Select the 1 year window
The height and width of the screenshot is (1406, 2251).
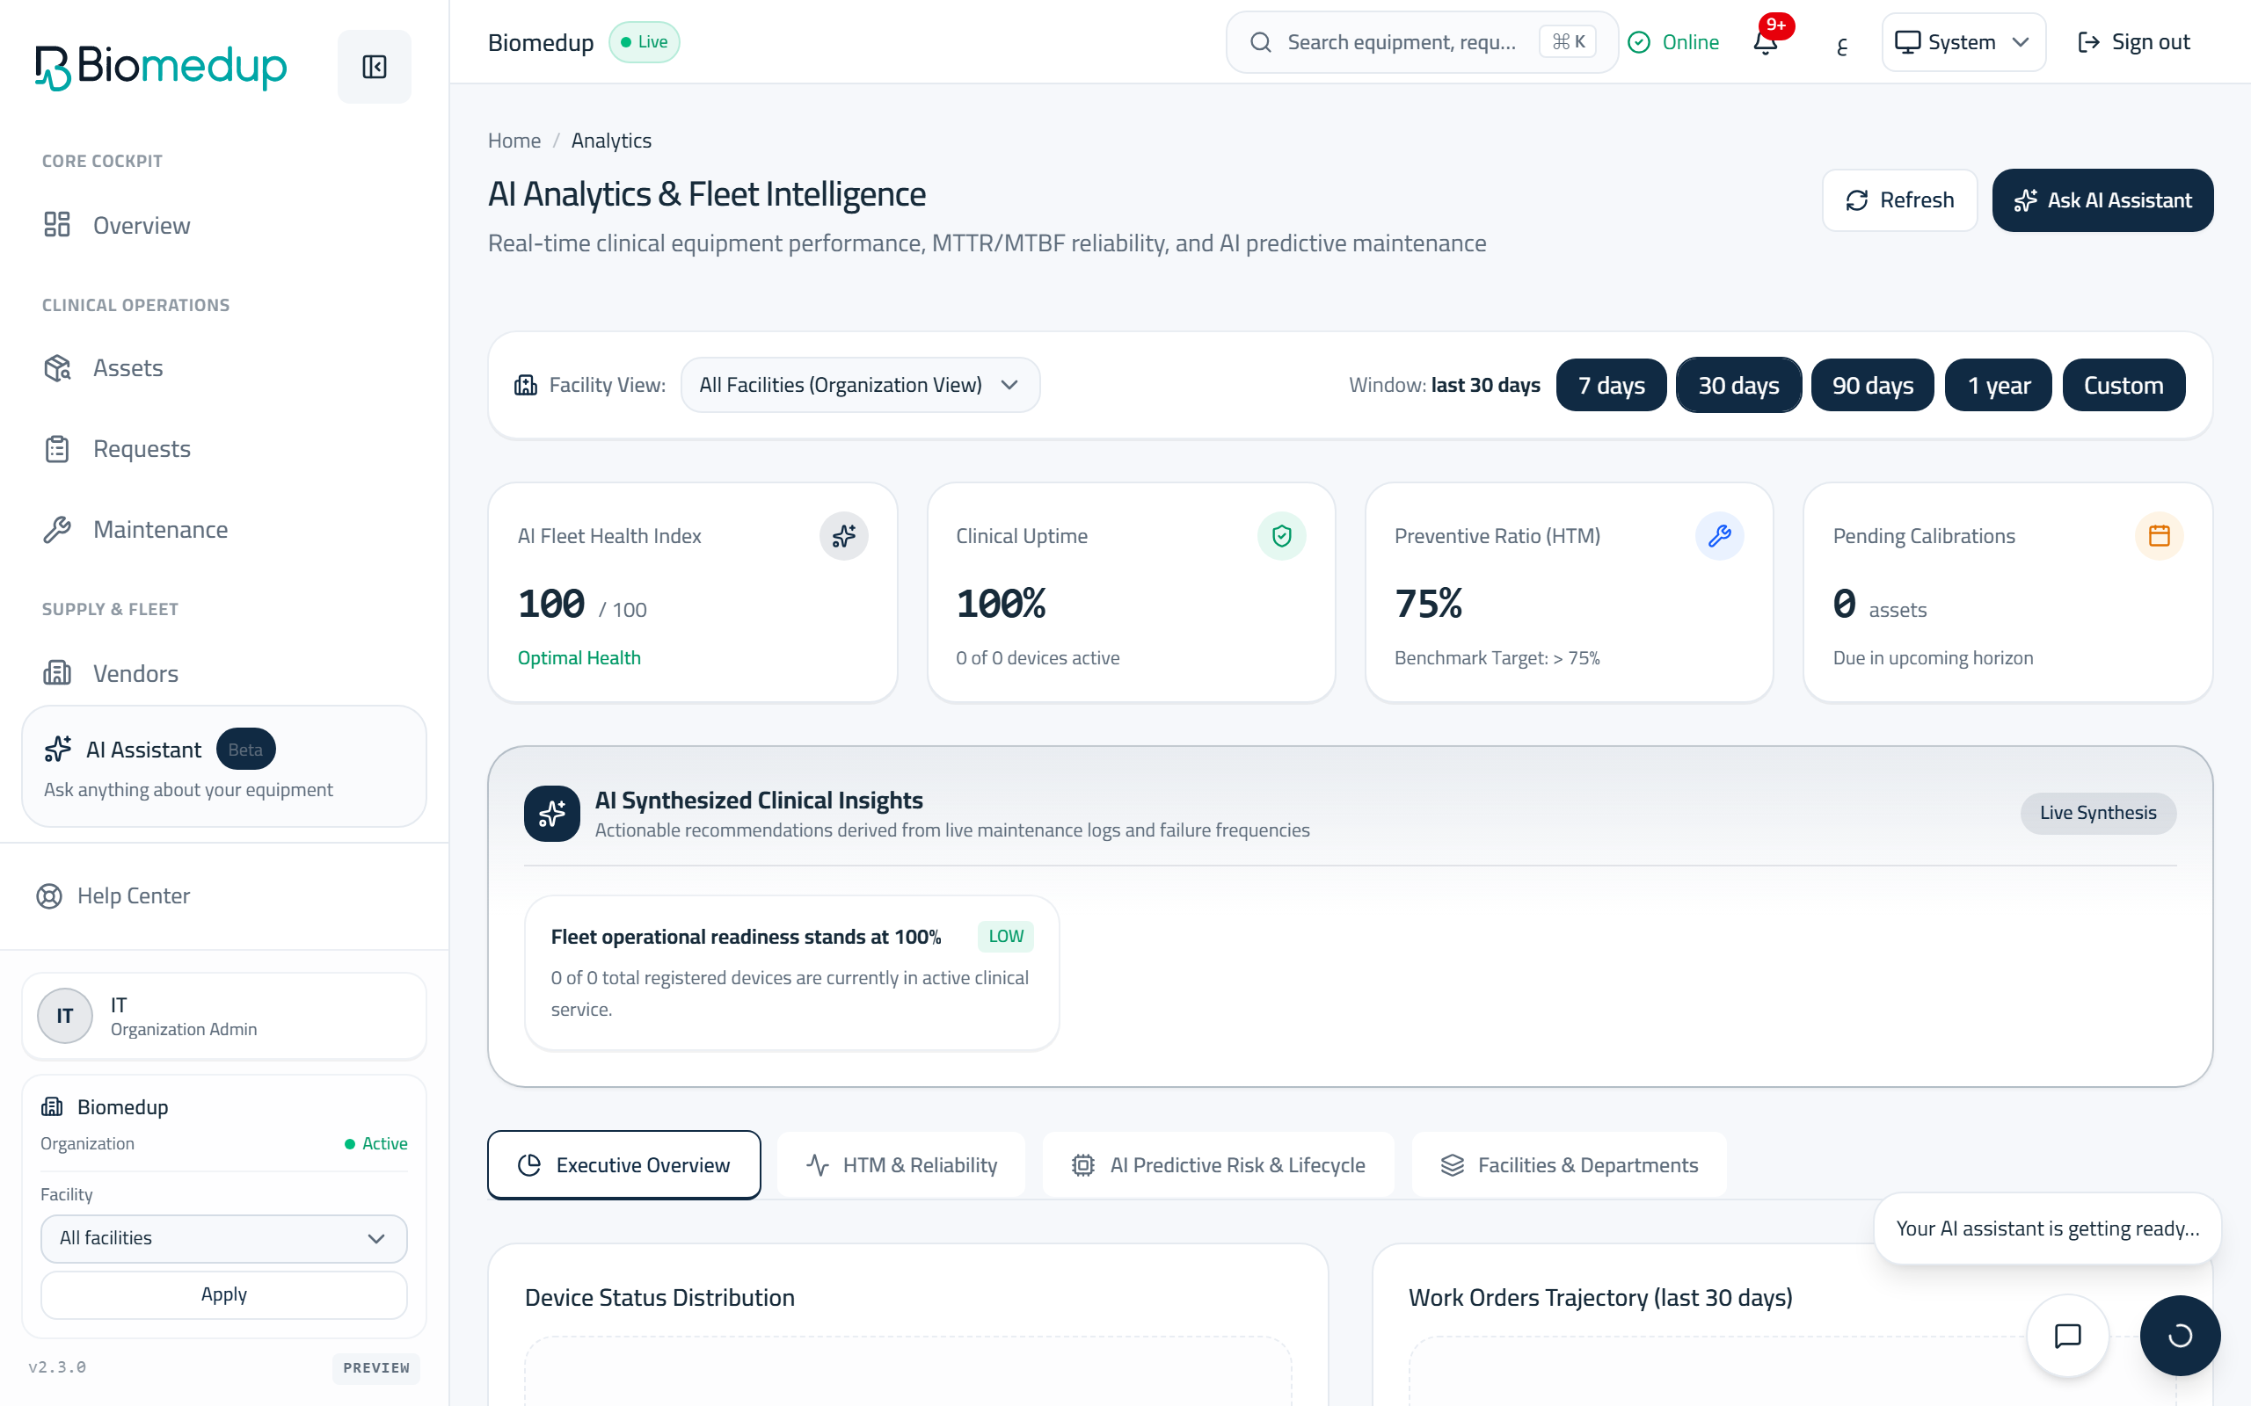pos(1998,385)
